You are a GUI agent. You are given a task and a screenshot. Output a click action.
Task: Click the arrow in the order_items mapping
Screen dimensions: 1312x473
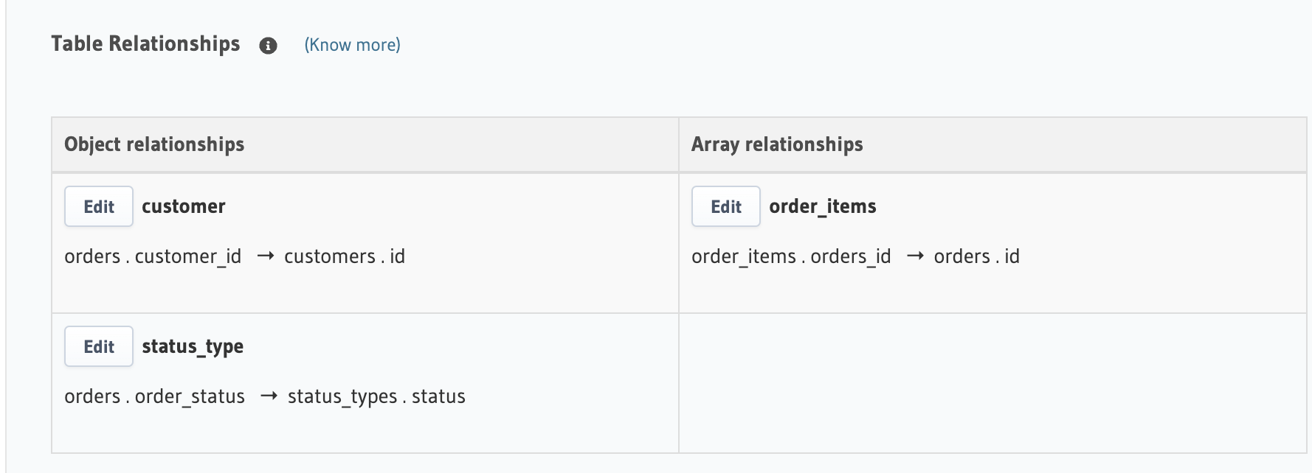tap(915, 256)
